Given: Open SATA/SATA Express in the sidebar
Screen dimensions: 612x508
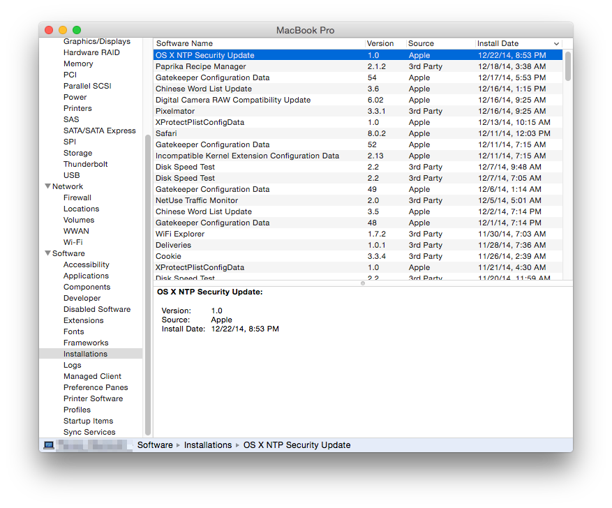Looking at the screenshot, I should tap(100, 130).
